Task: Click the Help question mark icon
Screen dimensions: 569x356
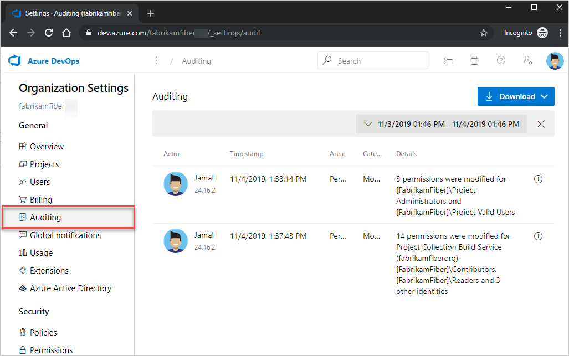Action: [x=501, y=60]
